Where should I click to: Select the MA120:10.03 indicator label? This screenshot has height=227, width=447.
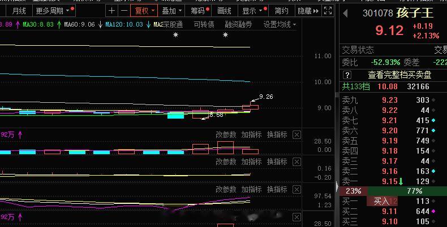click(124, 24)
